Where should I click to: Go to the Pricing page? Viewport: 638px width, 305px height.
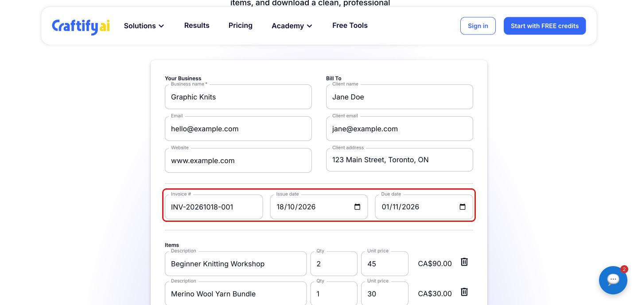point(241,25)
